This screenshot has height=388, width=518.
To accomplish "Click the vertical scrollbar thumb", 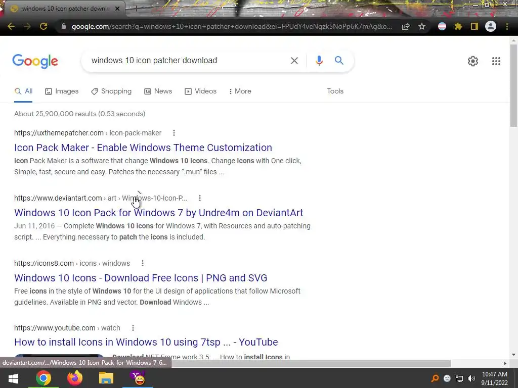I will click(x=514, y=85).
